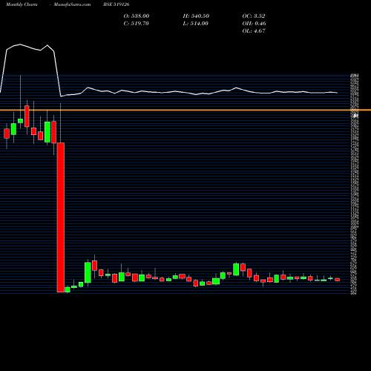
Task: Click the "OL: 4.67" readout
Action: coord(254,30)
